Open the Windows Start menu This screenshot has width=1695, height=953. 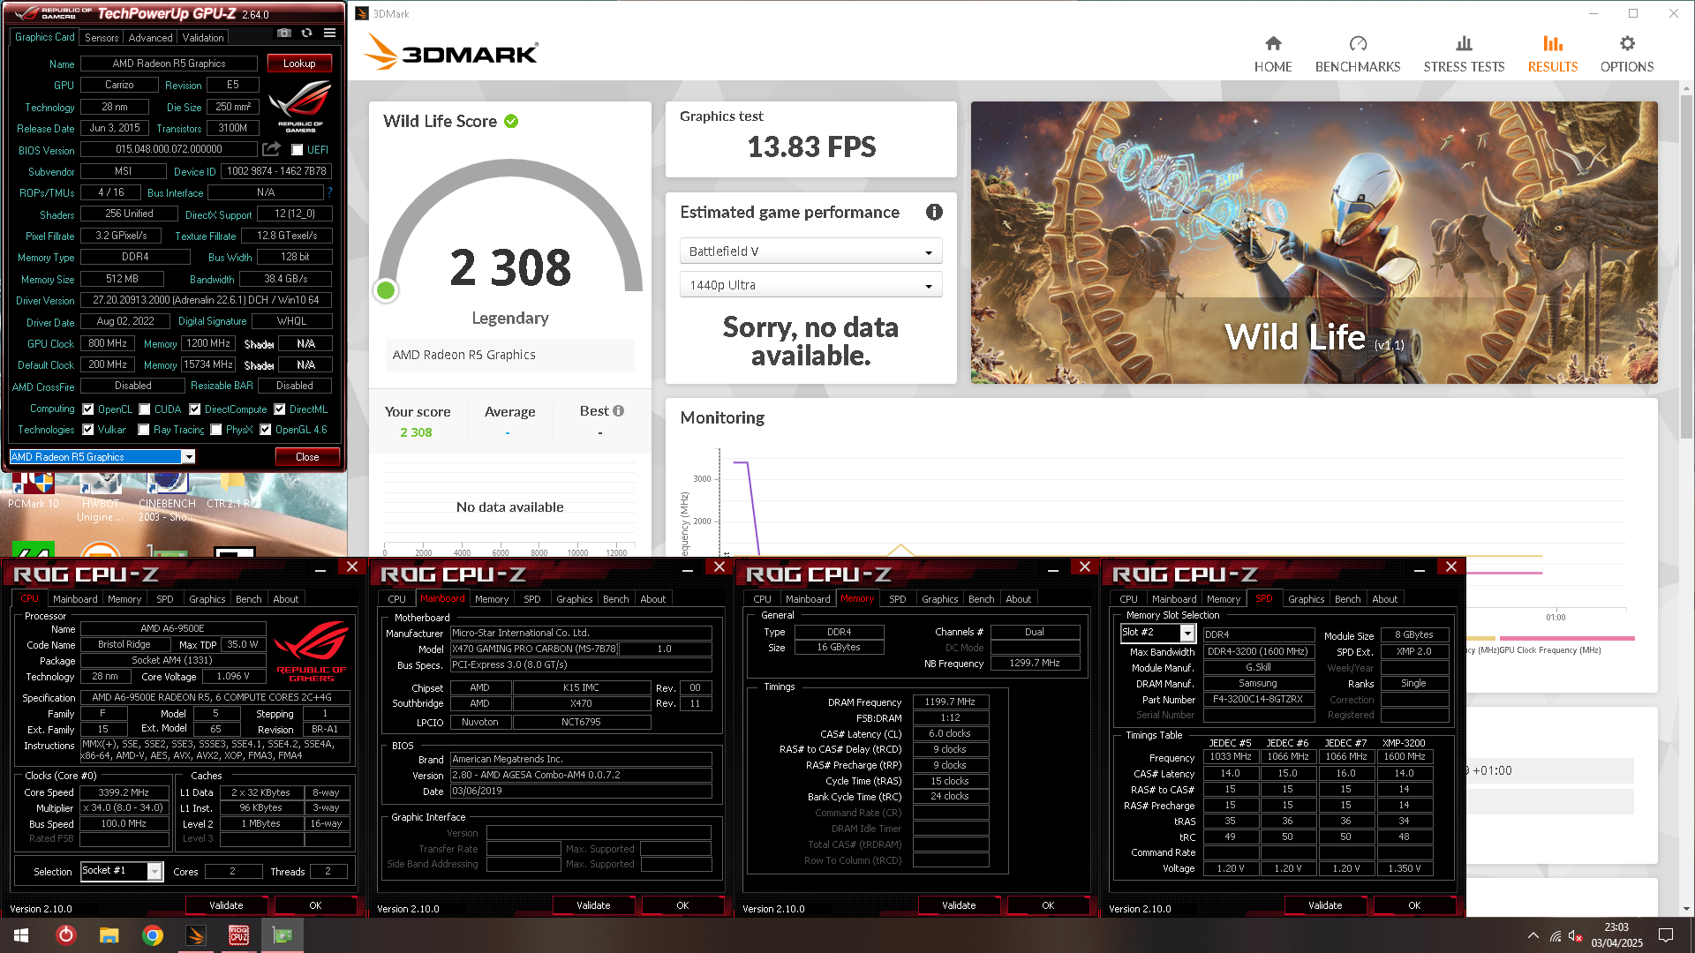(x=21, y=935)
